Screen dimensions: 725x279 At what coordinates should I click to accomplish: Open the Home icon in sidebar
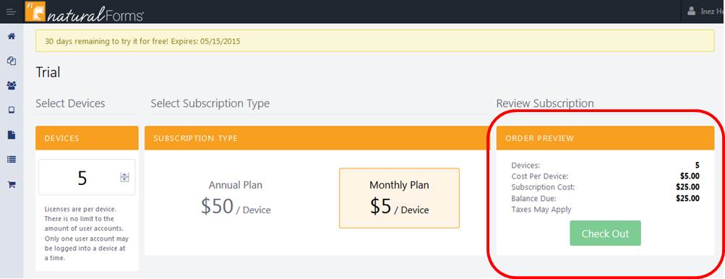coord(12,36)
